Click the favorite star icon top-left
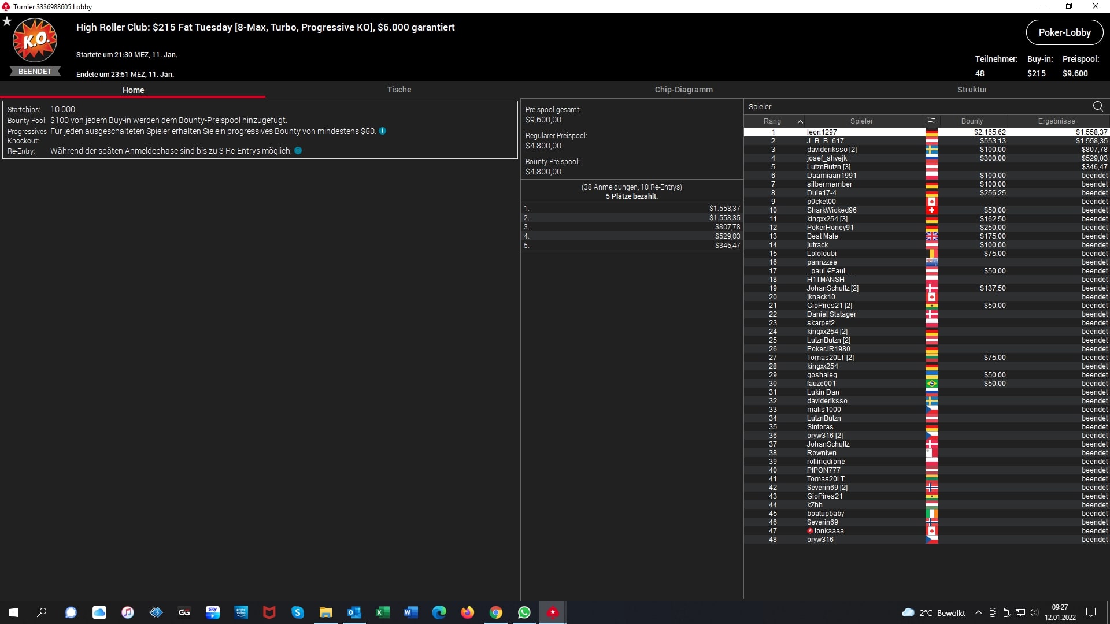 [x=7, y=21]
